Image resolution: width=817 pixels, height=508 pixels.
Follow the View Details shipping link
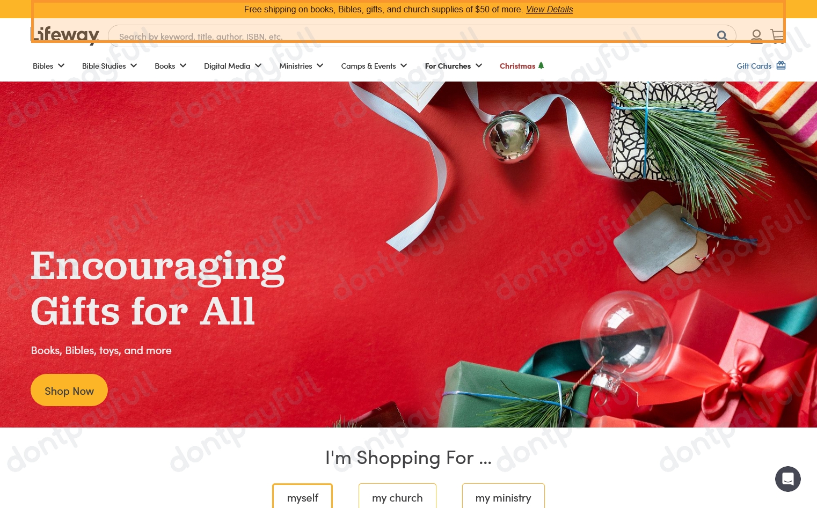(x=549, y=9)
